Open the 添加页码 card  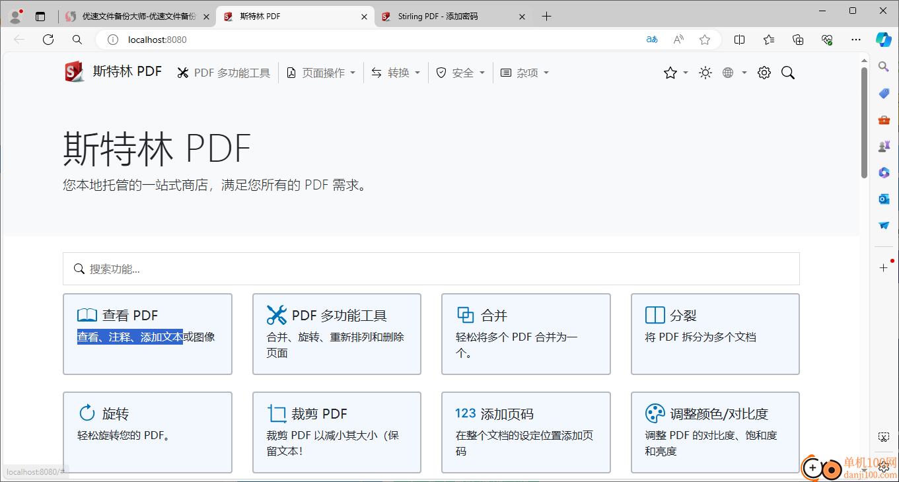pos(526,432)
